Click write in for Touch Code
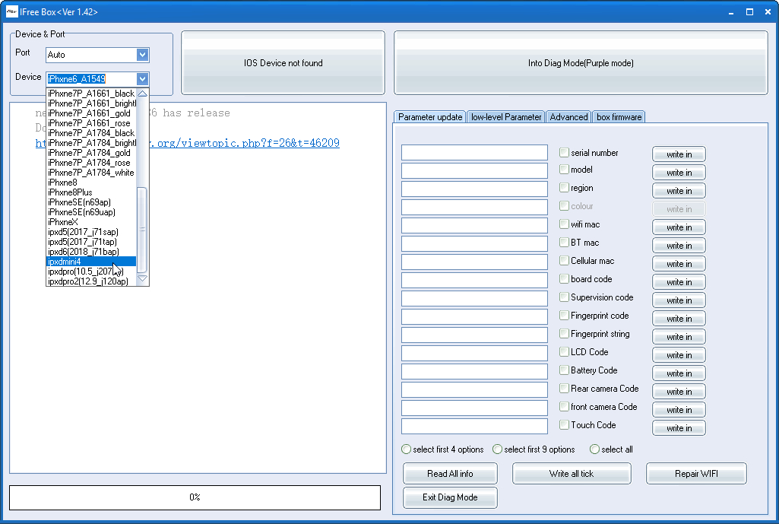The width and height of the screenshot is (779, 524). coord(679,428)
